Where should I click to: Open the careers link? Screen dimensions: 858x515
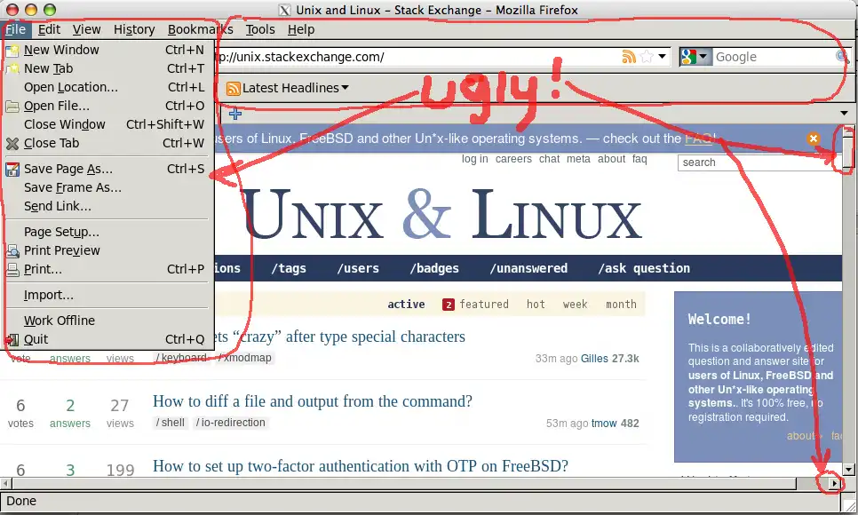click(513, 159)
